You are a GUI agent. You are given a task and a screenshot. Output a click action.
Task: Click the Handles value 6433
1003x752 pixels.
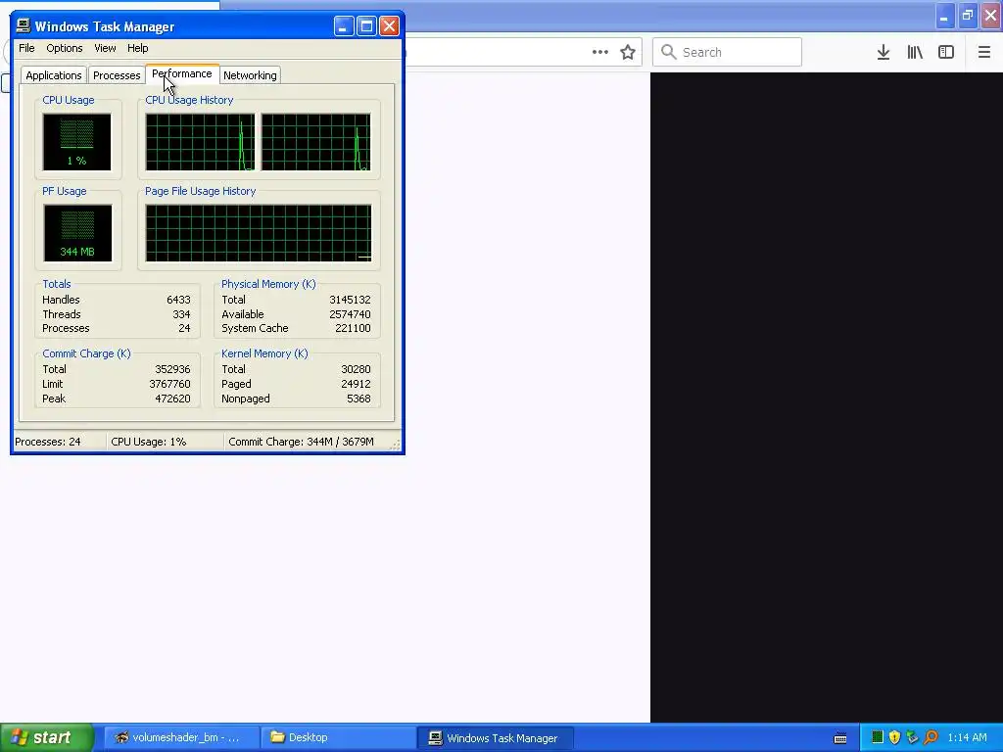point(178,300)
